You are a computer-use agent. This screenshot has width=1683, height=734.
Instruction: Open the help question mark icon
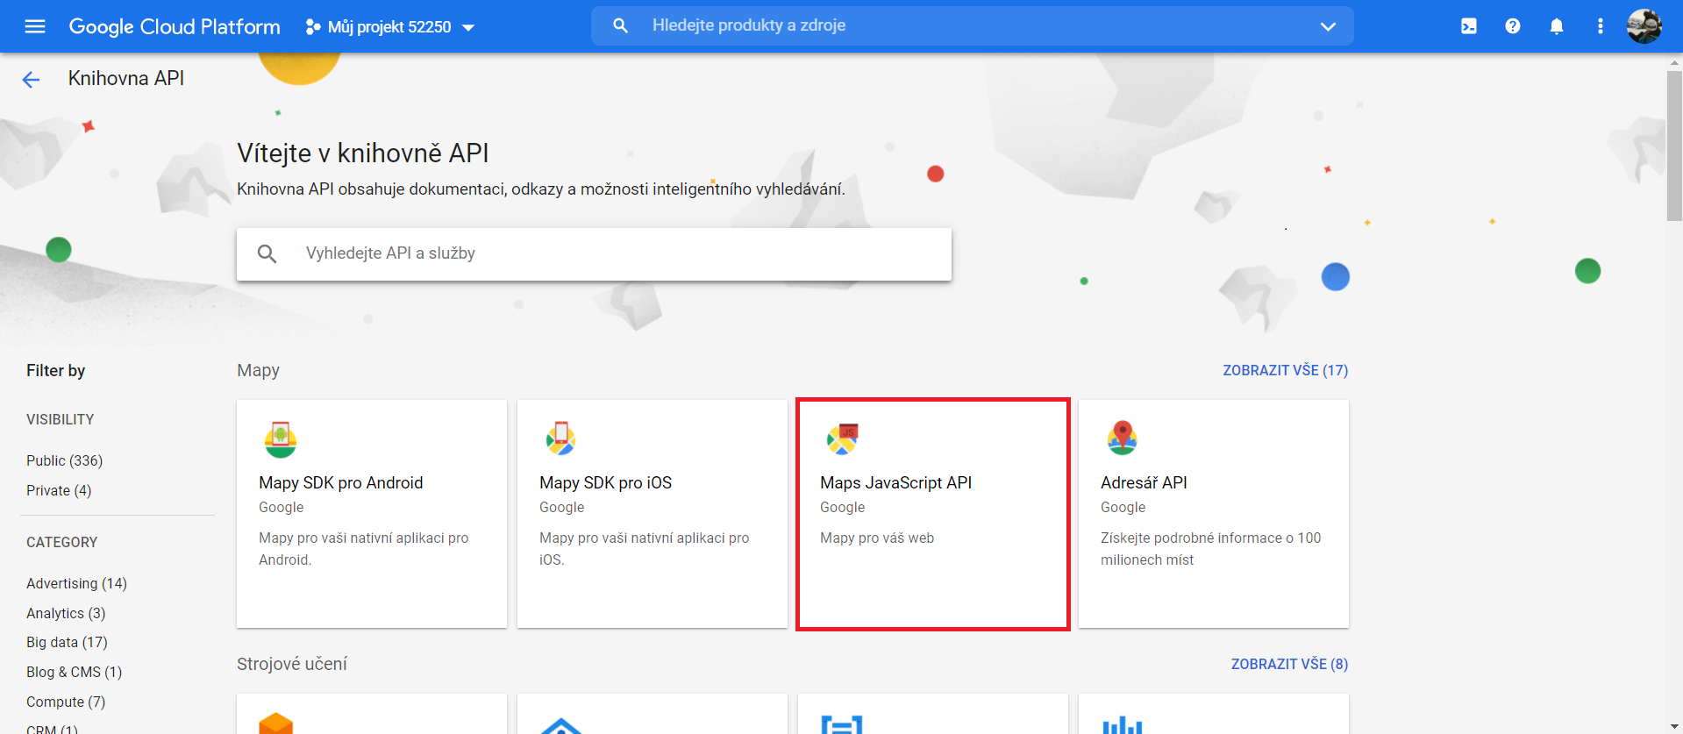point(1512,26)
